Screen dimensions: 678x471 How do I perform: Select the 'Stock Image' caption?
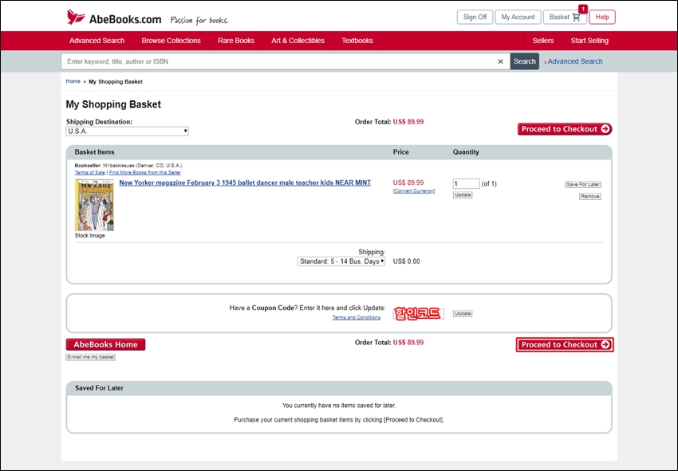coord(89,236)
